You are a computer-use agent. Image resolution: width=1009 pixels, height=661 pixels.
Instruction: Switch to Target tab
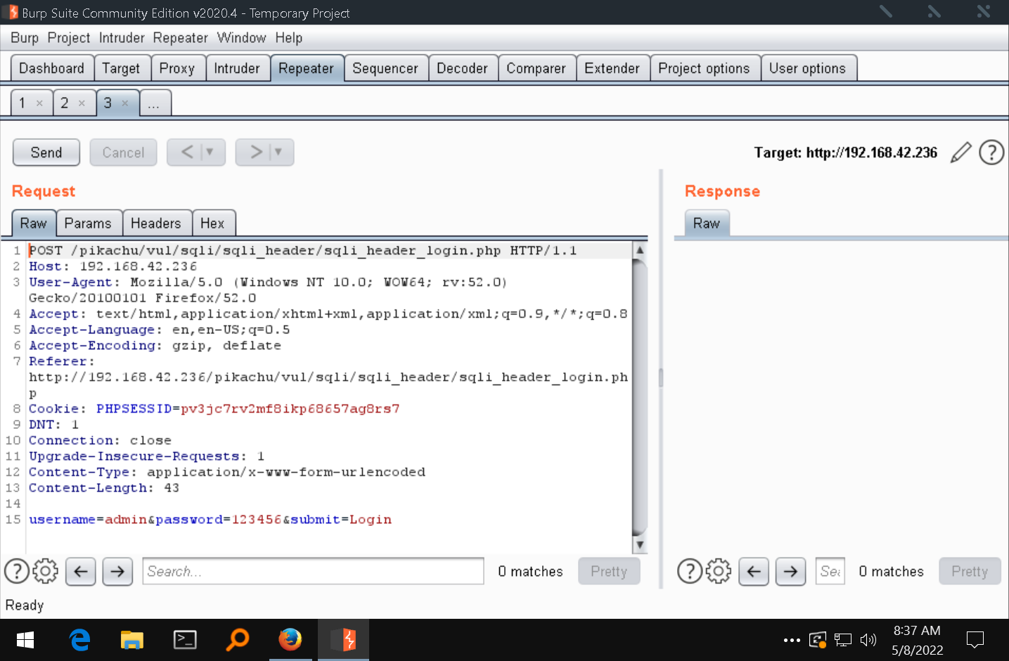(x=122, y=68)
